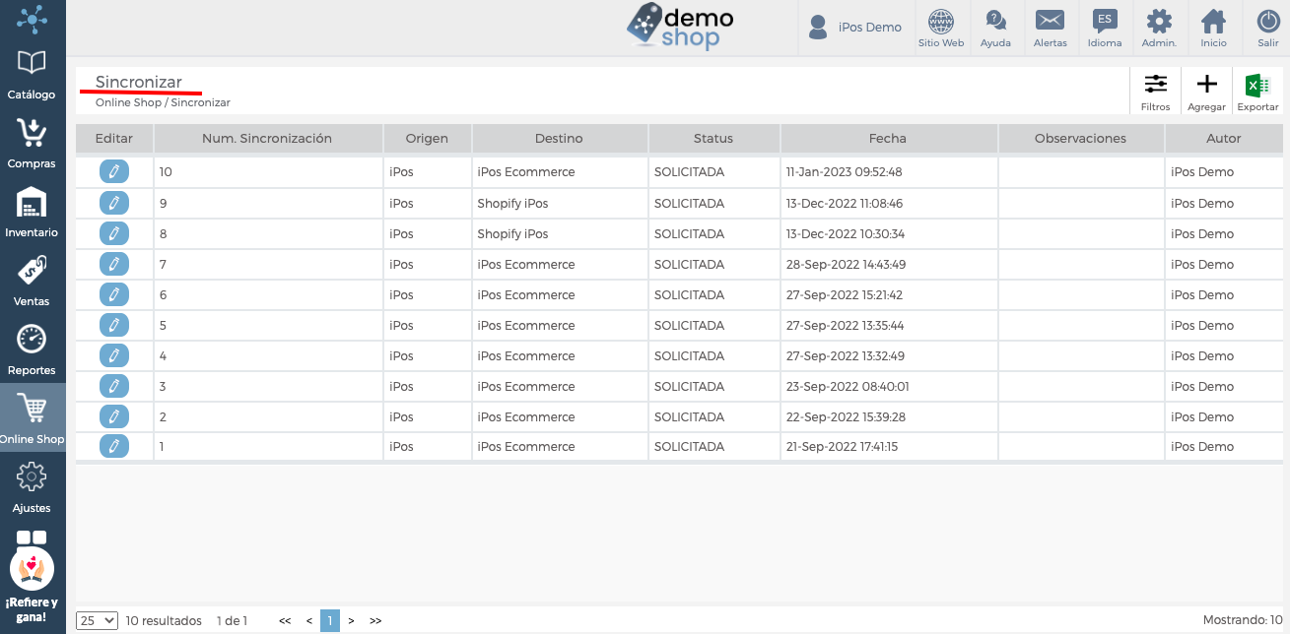Open the Ajustes gear section
The height and width of the screenshot is (634, 1290).
pos(32,487)
